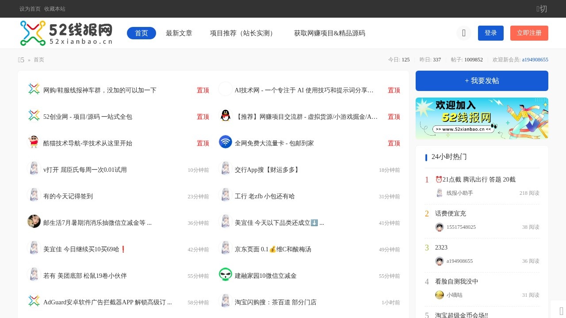This screenshot has width=566, height=318.
Task: Click the 24小时热门 heading
Action: coord(449,157)
